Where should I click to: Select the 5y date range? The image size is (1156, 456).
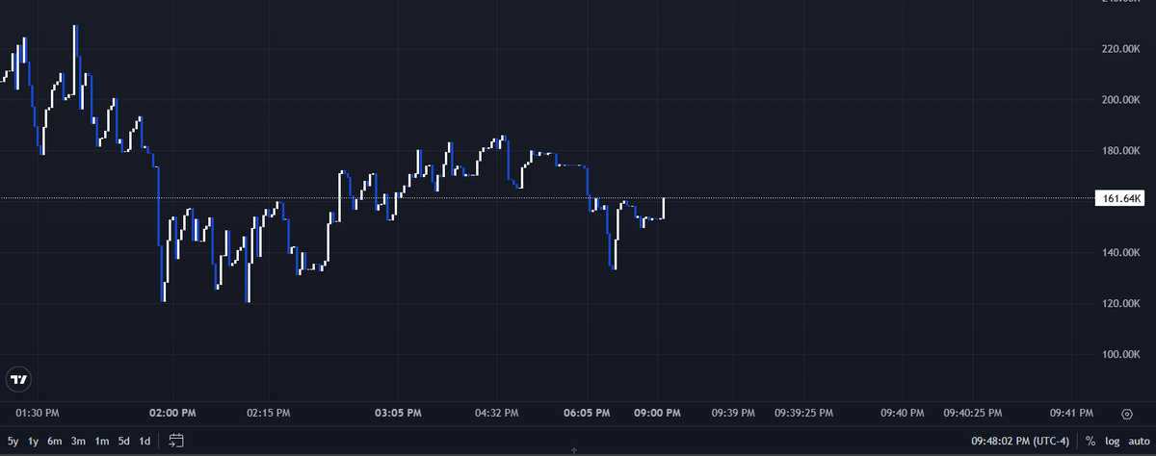tap(13, 441)
